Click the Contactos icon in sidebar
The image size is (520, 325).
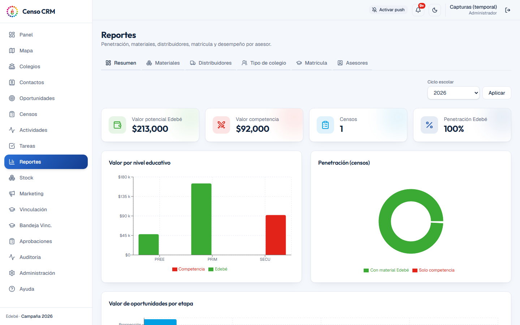12,82
